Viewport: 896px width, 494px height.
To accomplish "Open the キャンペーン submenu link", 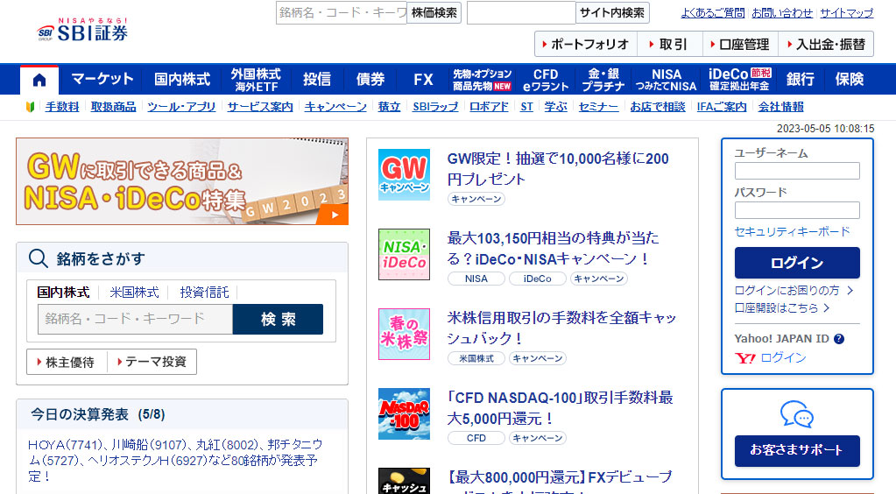I will (335, 107).
